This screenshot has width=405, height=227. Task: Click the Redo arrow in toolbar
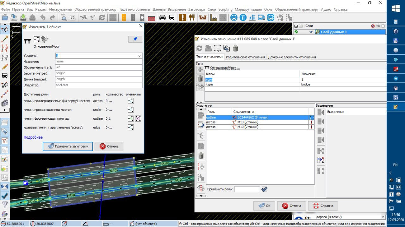(x=53, y=17)
